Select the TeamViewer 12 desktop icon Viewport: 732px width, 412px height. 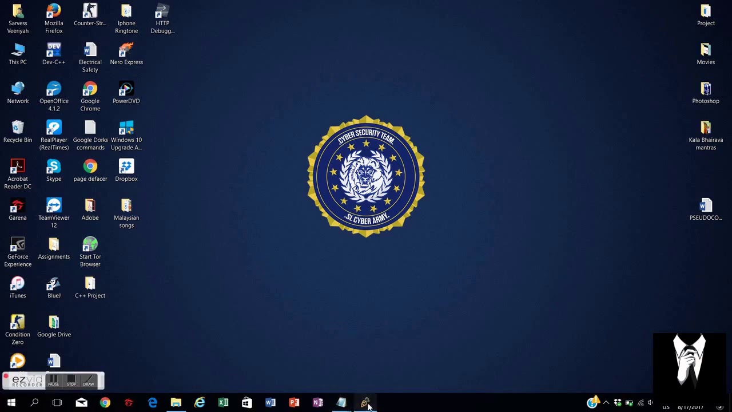click(54, 213)
